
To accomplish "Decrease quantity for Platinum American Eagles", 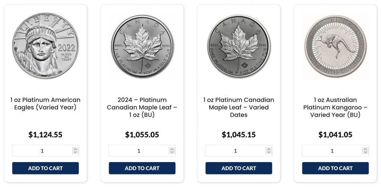I will [x=75, y=152].
